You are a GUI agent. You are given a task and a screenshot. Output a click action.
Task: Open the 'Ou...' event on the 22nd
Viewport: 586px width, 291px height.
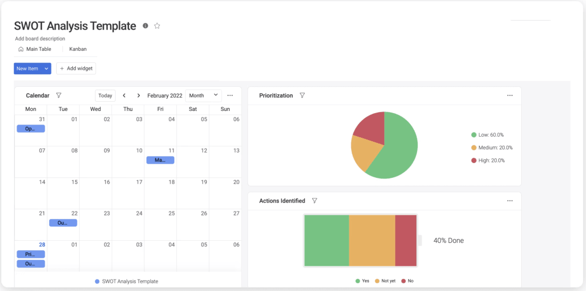(x=63, y=223)
